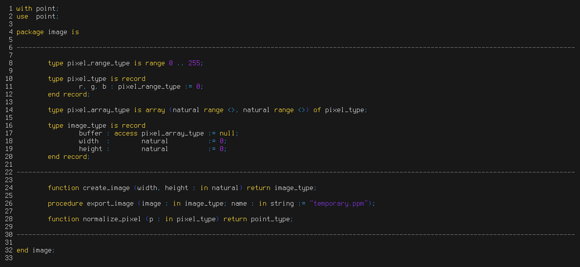This screenshot has height=267, width=580.
Task: Click 'pixel_array_type' on line 14
Action: click(99, 110)
